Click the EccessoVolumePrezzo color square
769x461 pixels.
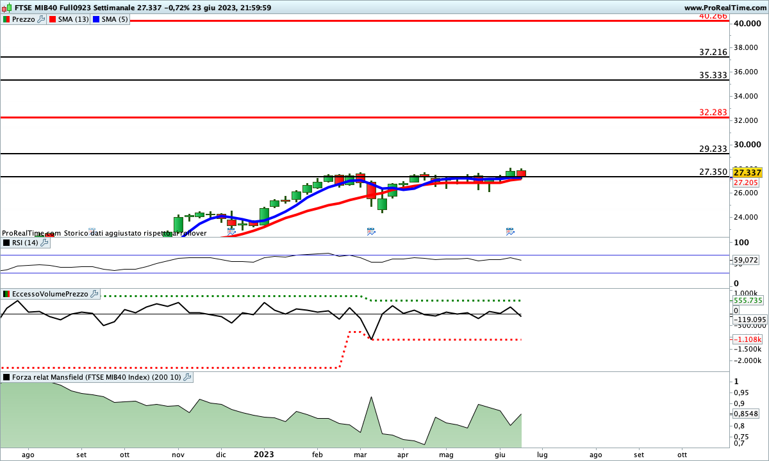click(x=6, y=294)
